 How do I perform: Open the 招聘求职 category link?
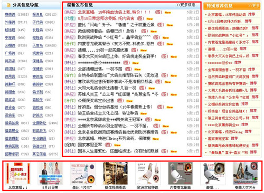12,154
